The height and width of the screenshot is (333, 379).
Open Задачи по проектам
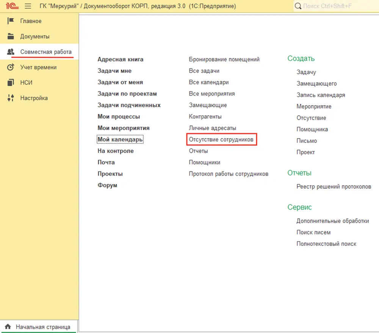[x=127, y=93]
